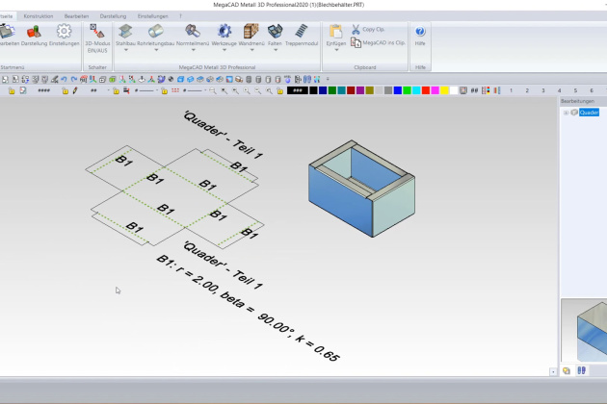Screen dimensions: 607x404
Task: Switch to the Konstruktion ribbon tab
Action: click(39, 16)
